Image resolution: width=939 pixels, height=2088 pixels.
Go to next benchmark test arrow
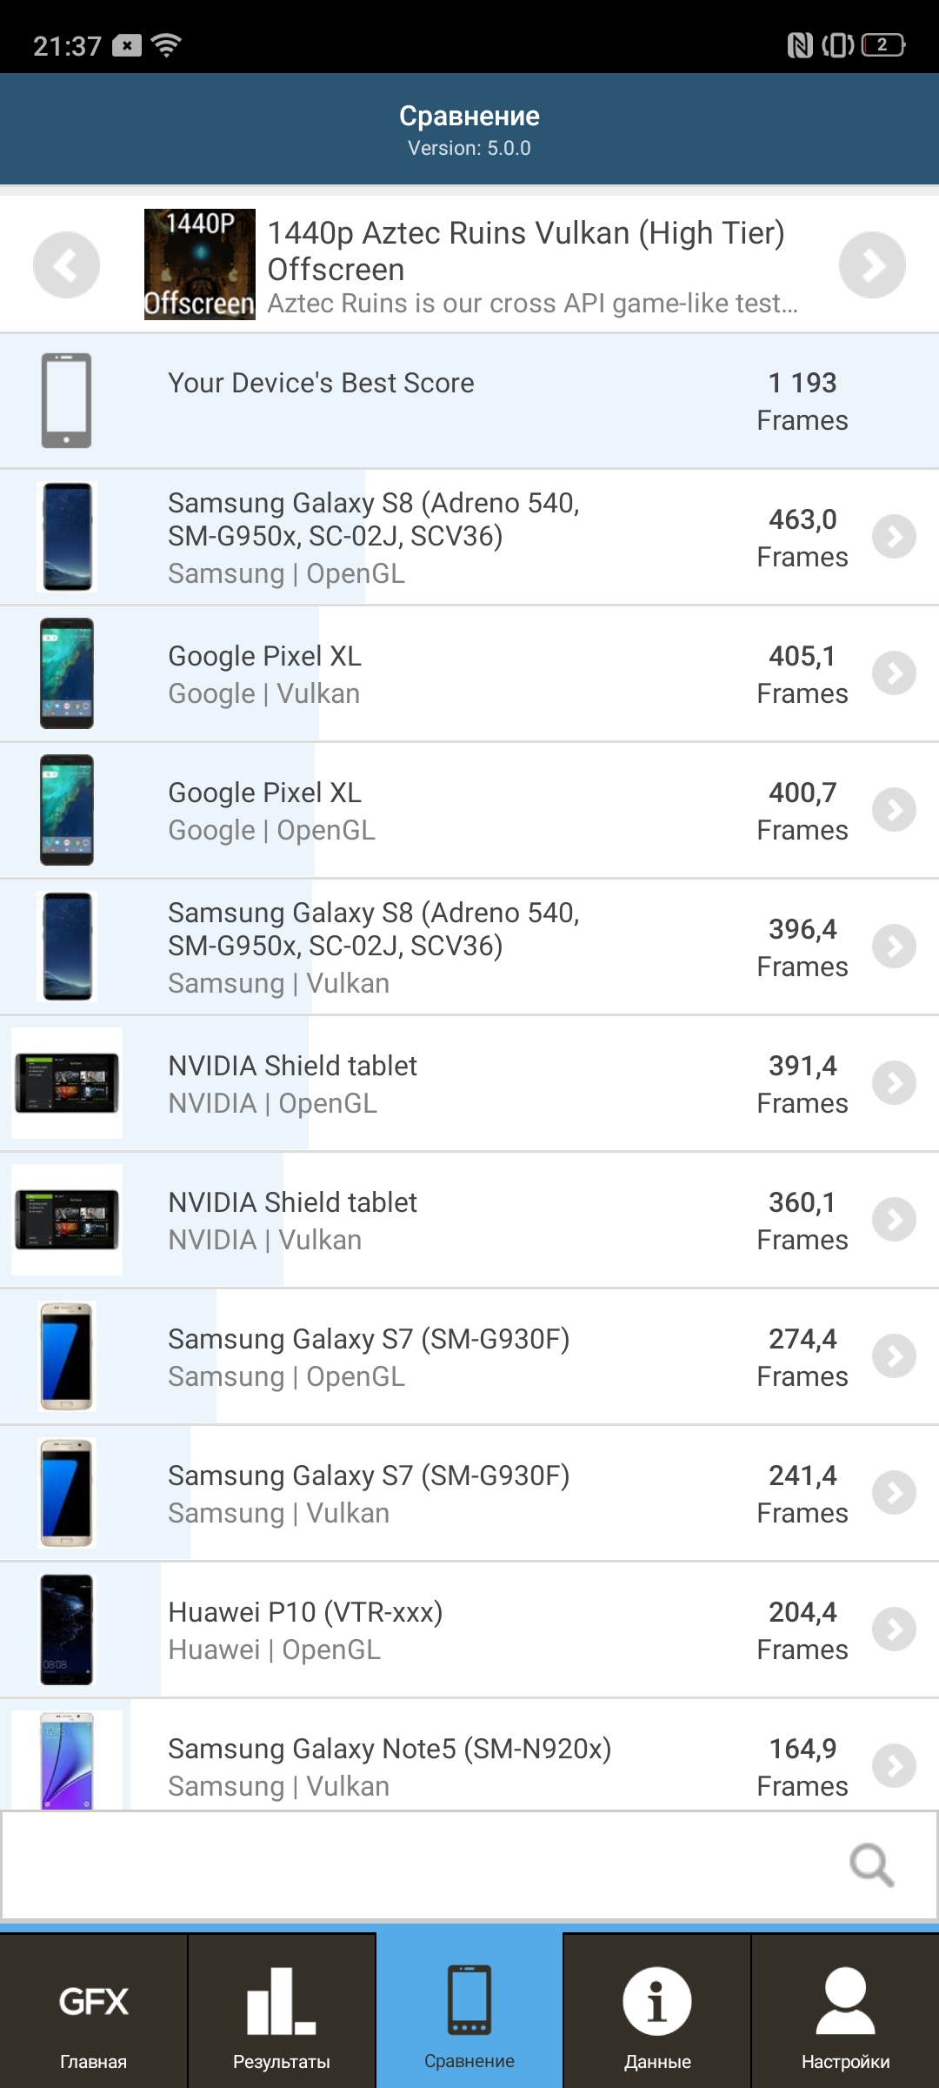coord(872,265)
